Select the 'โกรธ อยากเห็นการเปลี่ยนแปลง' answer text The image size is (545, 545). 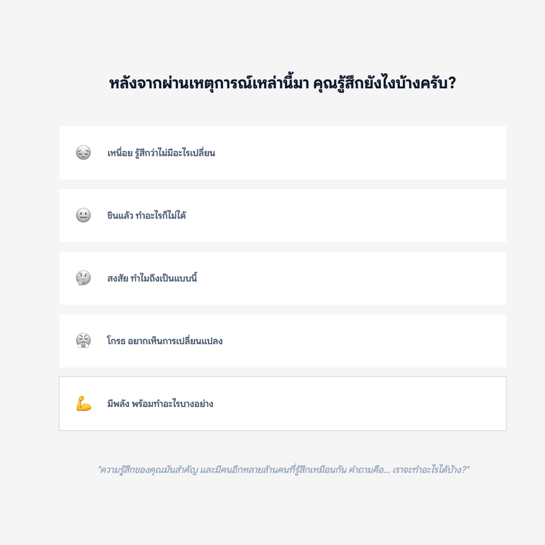pos(165,341)
